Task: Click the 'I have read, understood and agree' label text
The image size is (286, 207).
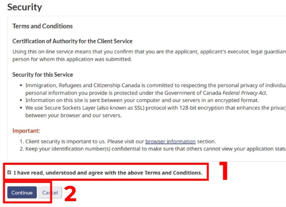Action: click(x=108, y=173)
